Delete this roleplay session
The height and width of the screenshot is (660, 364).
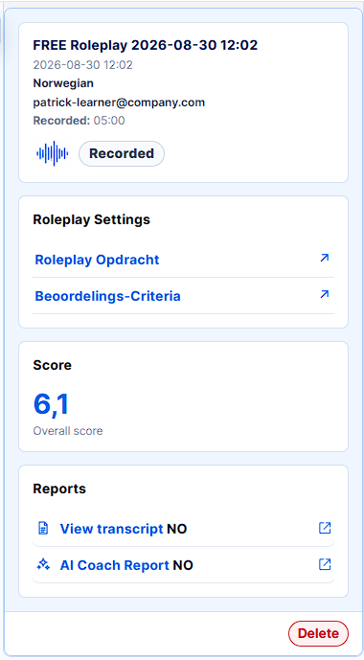[318, 633]
